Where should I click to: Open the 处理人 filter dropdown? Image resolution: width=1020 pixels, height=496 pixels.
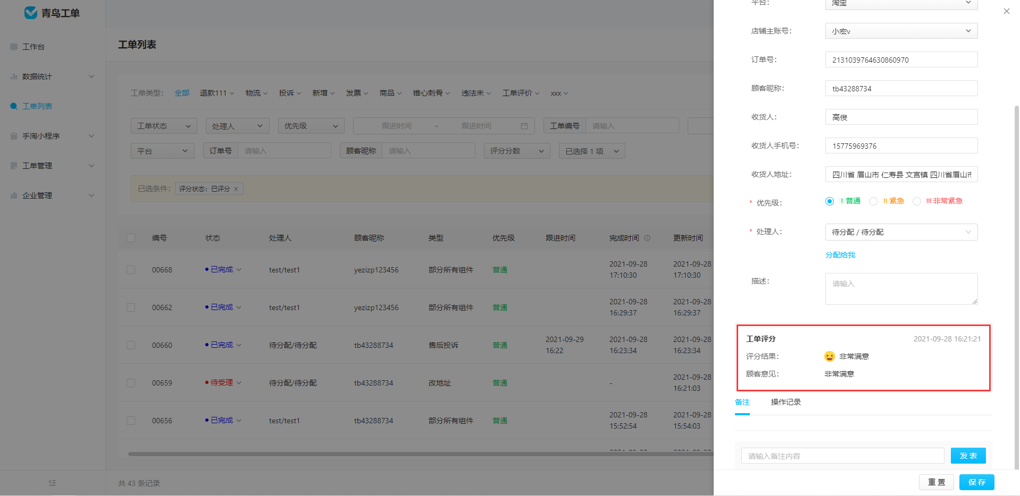click(237, 126)
